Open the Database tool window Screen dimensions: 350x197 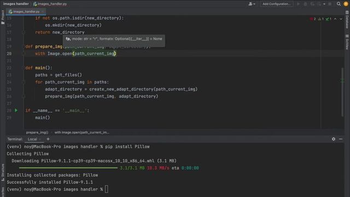[x=347, y=20]
